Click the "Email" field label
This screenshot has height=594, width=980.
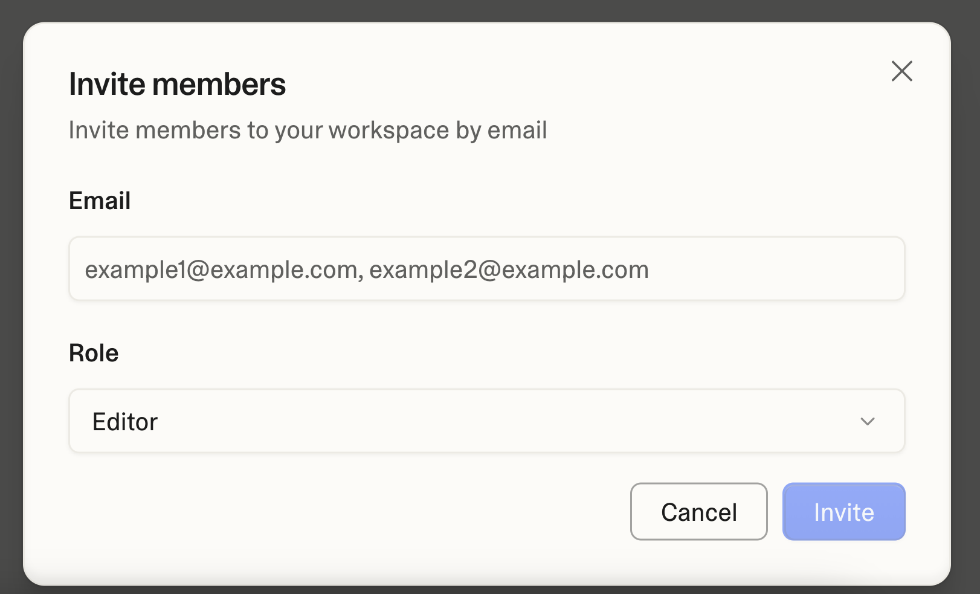click(x=100, y=201)
